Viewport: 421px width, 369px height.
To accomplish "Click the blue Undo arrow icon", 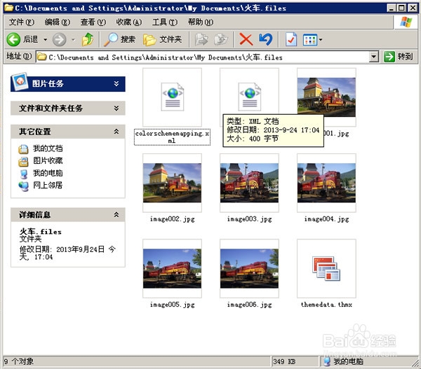I will (x=266, y=39).
